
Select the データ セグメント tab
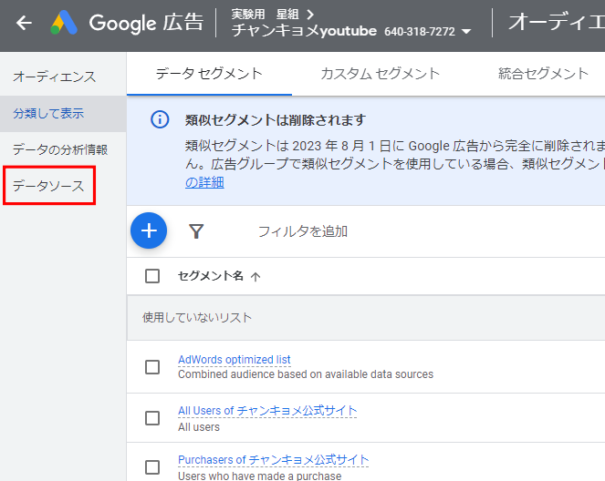coord(209,74)
